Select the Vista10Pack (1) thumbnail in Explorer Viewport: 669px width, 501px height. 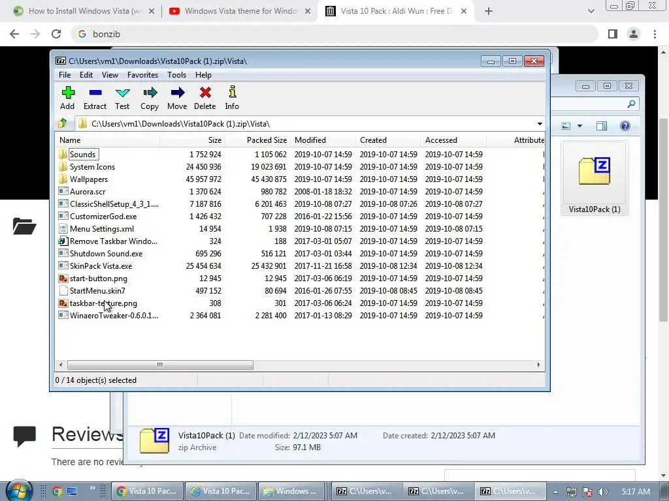click(x=595, y=179)
